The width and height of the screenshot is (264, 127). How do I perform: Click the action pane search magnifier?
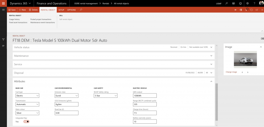pyautogui.click(x=81, y=10)
